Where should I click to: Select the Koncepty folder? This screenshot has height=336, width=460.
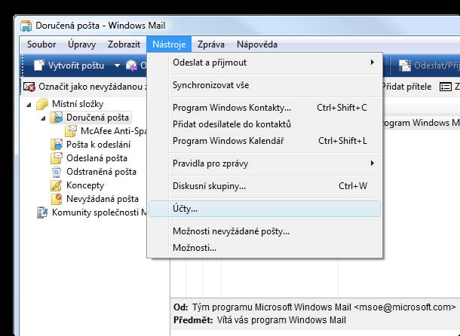85,185
